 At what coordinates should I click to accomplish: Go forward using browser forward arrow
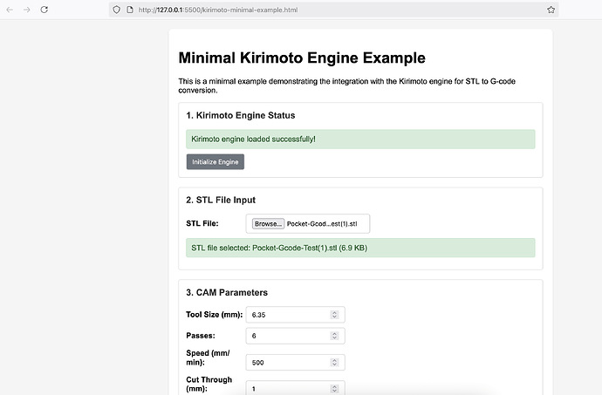click(x=26, y=10)
